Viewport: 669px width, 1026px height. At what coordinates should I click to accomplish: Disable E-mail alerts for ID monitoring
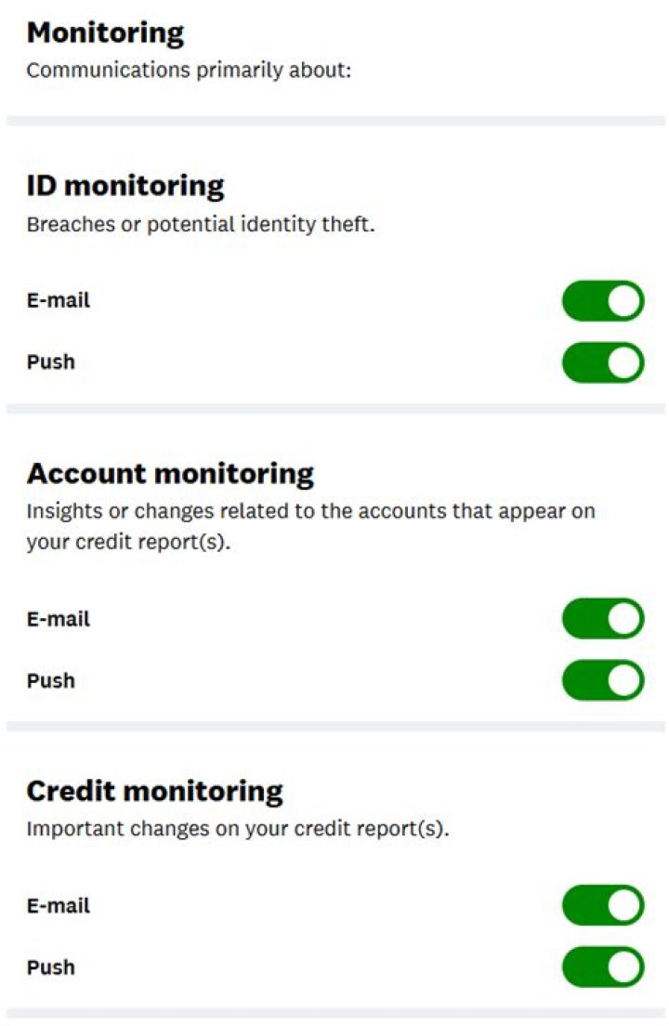pyautogui.click(x=602, y=301)
